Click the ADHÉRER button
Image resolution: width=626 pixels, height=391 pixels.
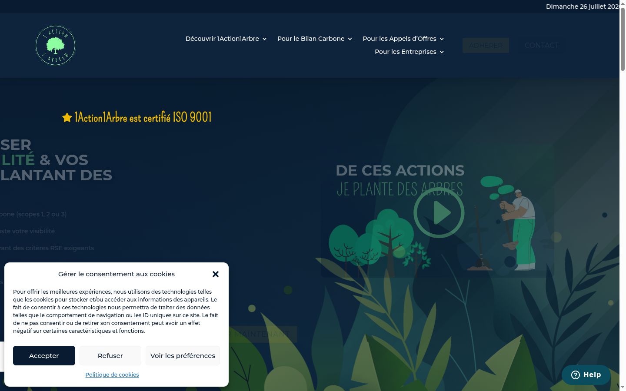coord(486,45)
